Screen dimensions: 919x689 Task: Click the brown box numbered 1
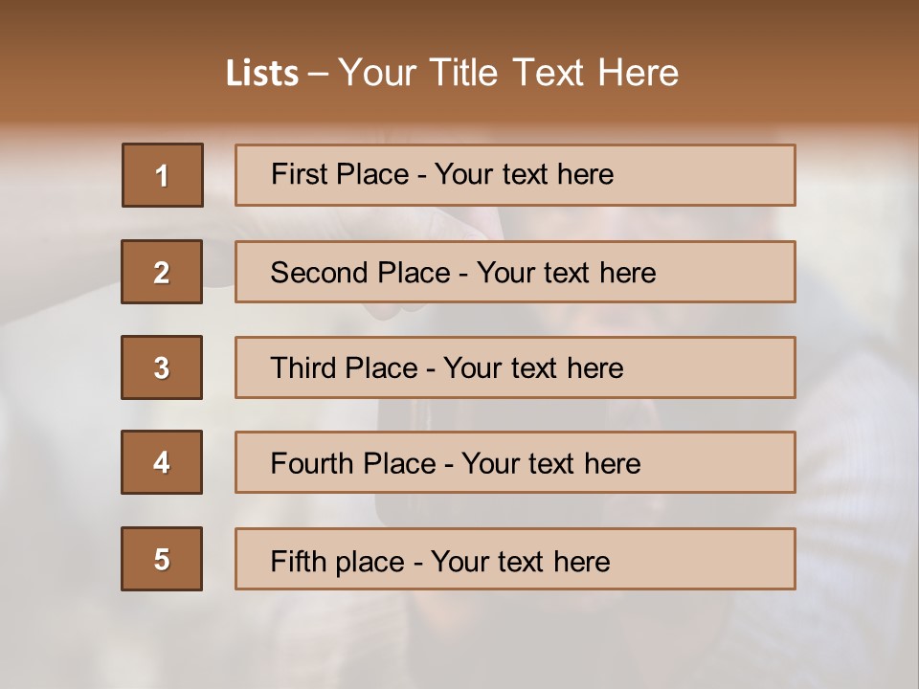tap(162, 175)
